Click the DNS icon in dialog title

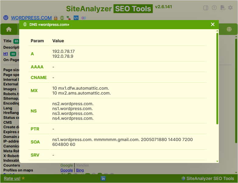(x=25, y=24)
